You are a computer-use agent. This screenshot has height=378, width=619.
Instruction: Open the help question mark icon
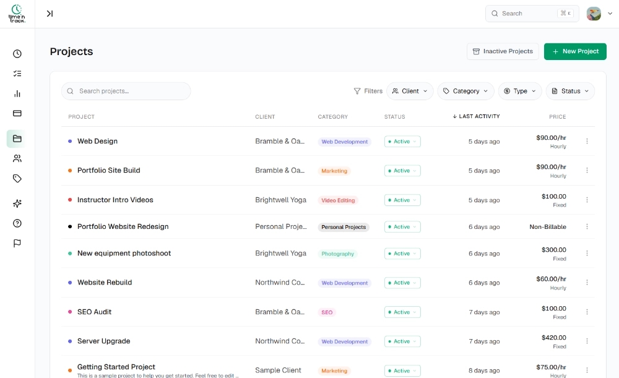pos(17,223)
